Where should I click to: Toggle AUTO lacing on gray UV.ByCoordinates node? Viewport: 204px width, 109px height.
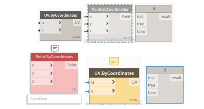click(76, 37)
